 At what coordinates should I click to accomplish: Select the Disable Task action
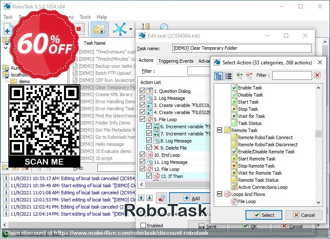click(x=251, y=95)
